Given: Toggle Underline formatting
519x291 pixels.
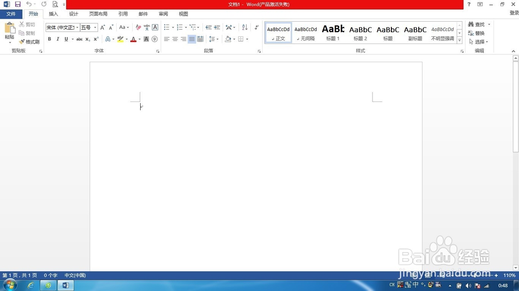Looking at the screenshot, I should click(66, 39).
